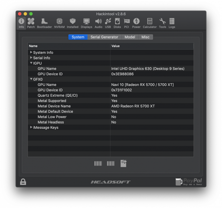
Task: Open the Audio section
Action: point(98,23)
